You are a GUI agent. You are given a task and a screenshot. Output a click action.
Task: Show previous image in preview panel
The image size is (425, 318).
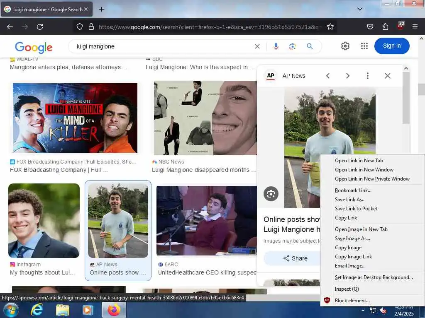click(x=328, y=76)
